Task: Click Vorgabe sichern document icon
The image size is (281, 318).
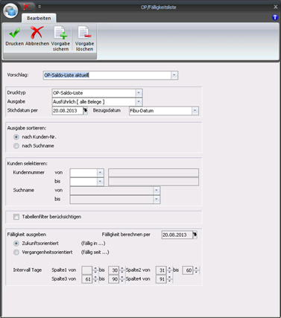Action: (x=60, y=33)
